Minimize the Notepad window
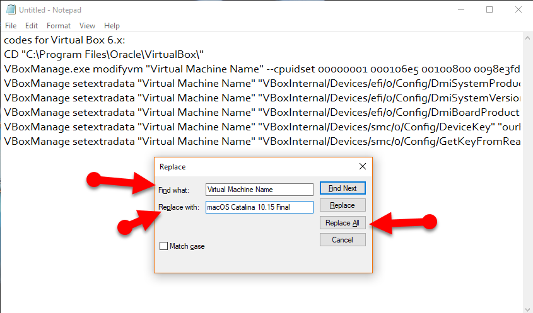 (x=460, y=10)
